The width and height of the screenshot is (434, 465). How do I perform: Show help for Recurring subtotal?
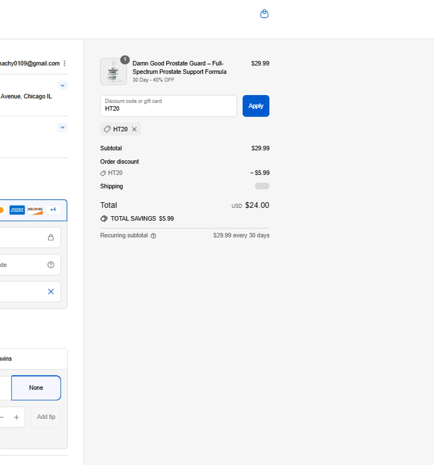153,236
